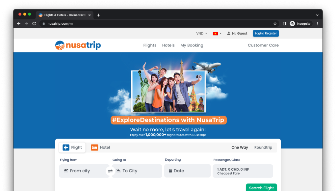Open the Hotels menu item
Viewport: 336px width, 191px height.
click(168, 45)
